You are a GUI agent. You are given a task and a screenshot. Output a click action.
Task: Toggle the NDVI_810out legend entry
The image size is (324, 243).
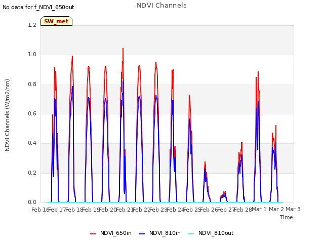(x=211, y=233)
